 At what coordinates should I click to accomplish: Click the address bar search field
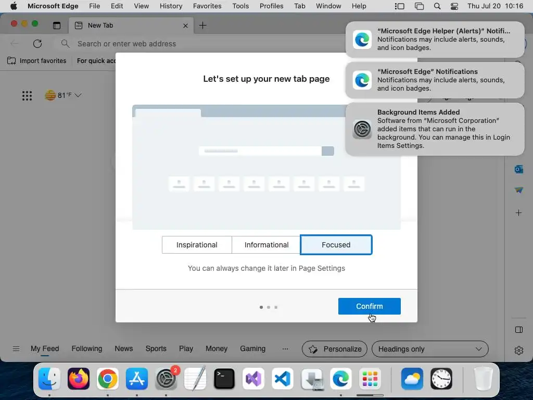[204, 44]
